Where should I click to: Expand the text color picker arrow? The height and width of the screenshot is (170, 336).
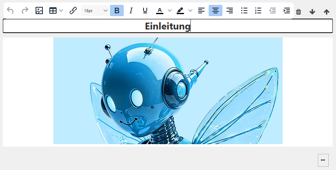pyautogui.click(x=170, y=10)
